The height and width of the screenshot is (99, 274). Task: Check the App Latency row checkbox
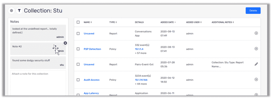78,95
